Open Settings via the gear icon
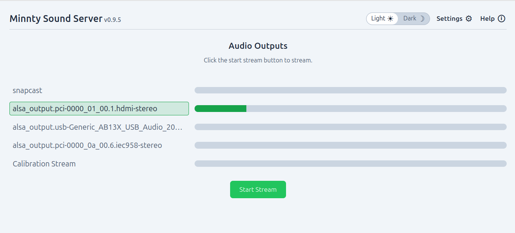Viewport: 515px width, 233px height. (x=469, y=19)
